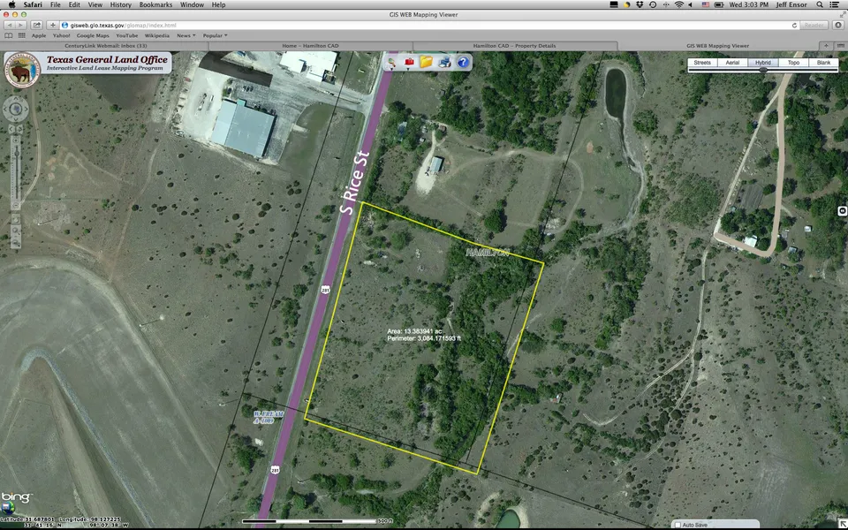Screen dimensions: 848x530
Task: Open the map search magnifier tool
Action: [x=391, y=62]
